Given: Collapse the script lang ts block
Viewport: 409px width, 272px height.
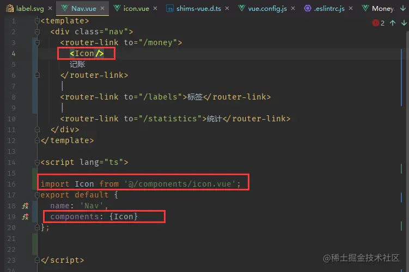Looking at the screenshot, I should (37, 162).
